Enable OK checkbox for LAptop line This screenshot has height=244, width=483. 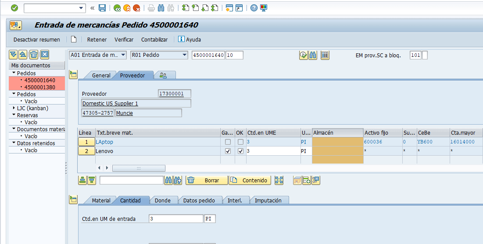(240, 142)
